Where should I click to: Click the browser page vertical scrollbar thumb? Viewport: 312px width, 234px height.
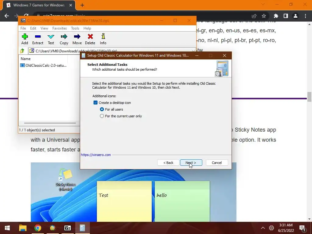click(309, 97)
